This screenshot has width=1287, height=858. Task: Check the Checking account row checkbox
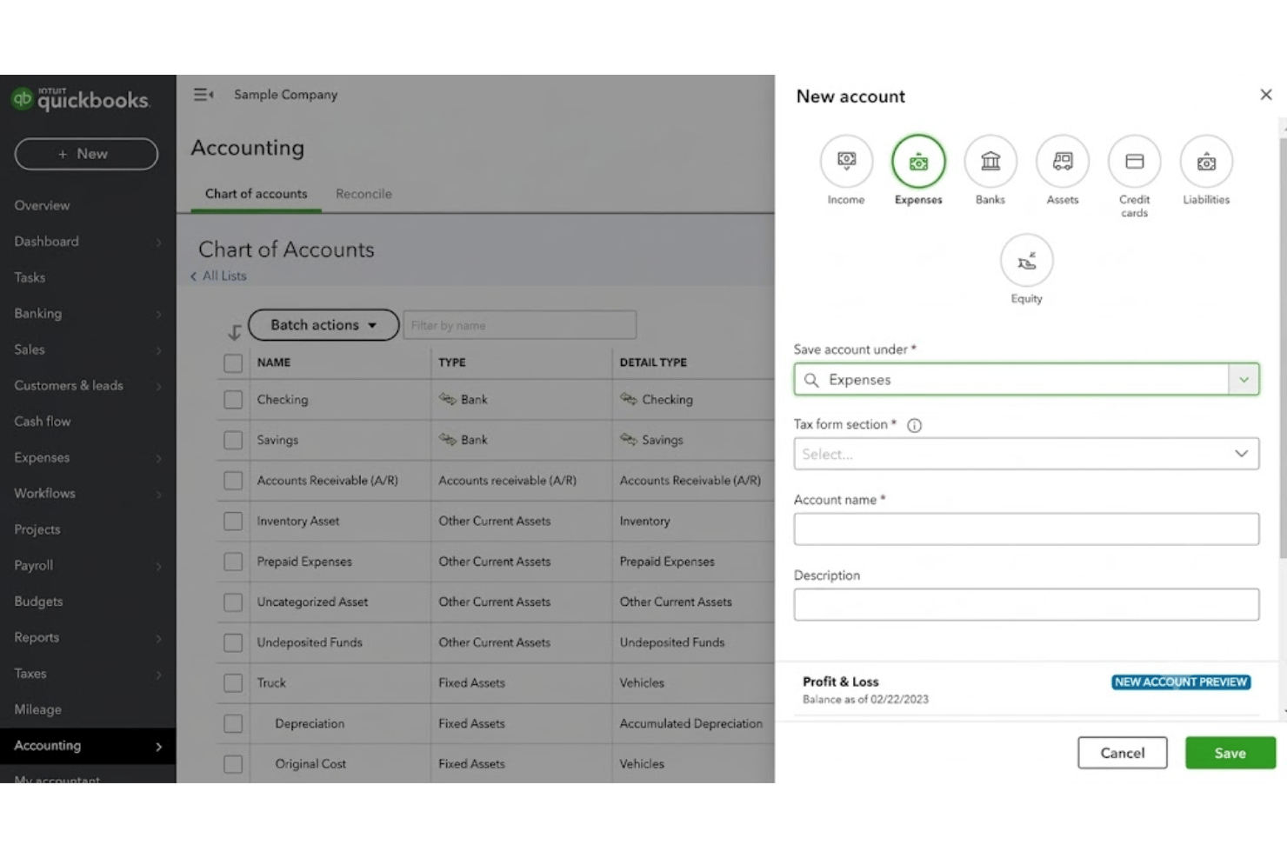pyautogui.click(x=233, y=400)
